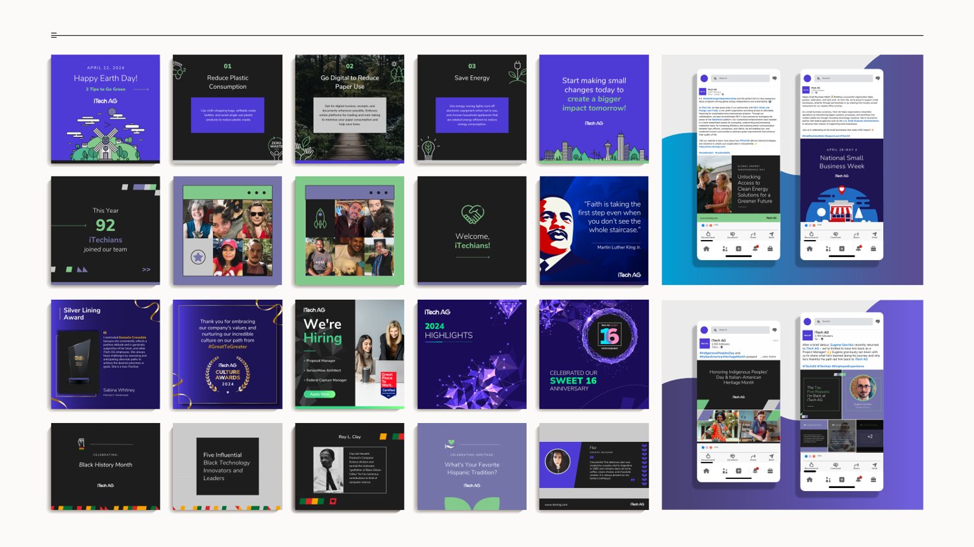This screenshot has height=547, width=974.
Task: Click search field in Clean Energy phone
Action: [x=740, y=78]
